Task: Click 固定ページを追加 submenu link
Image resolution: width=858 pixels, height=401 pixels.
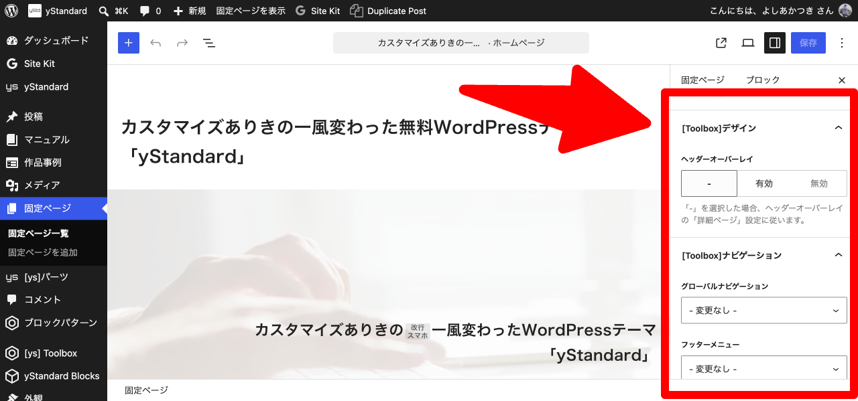Action: coord(43,252)
